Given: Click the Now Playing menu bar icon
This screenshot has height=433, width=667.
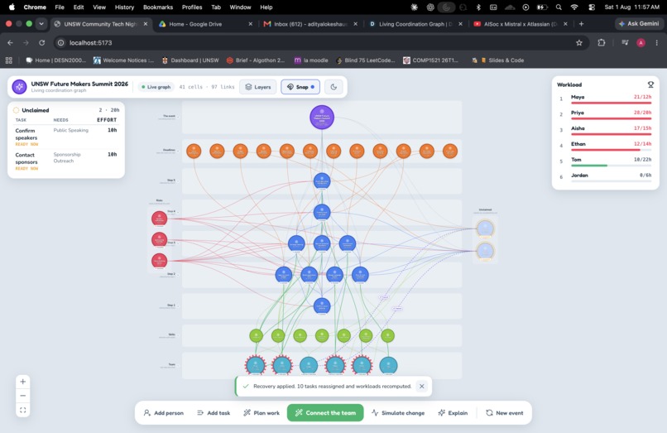Looking at the screenshot, I should (x=525, y=7).
